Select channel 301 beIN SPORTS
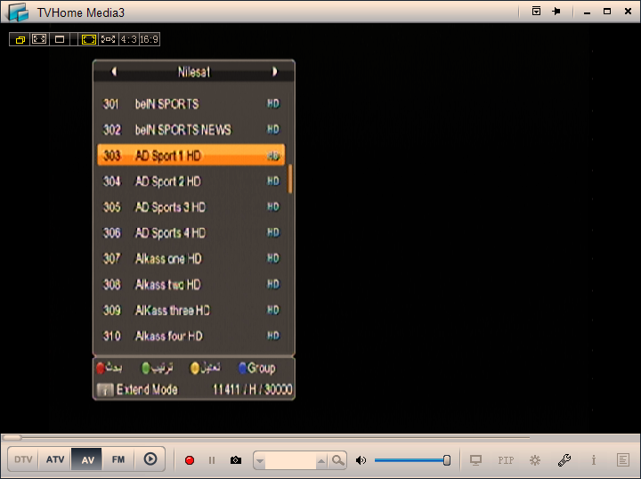Image resolution: width=641 pixels, height=479 pixels. (x=191, y=104)
